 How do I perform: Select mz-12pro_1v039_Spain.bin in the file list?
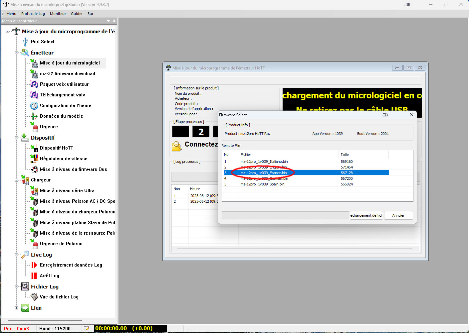[262, 184]
